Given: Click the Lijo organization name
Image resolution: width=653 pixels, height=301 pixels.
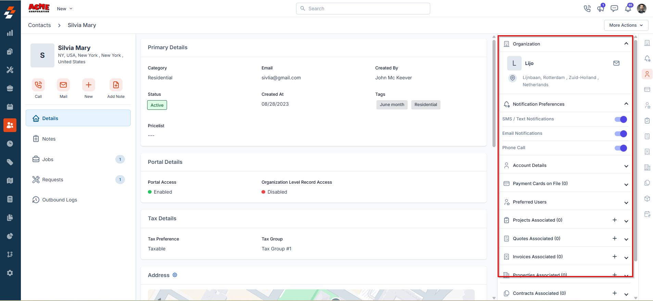Looking at the screenshot, I should [x=529, y=63].
